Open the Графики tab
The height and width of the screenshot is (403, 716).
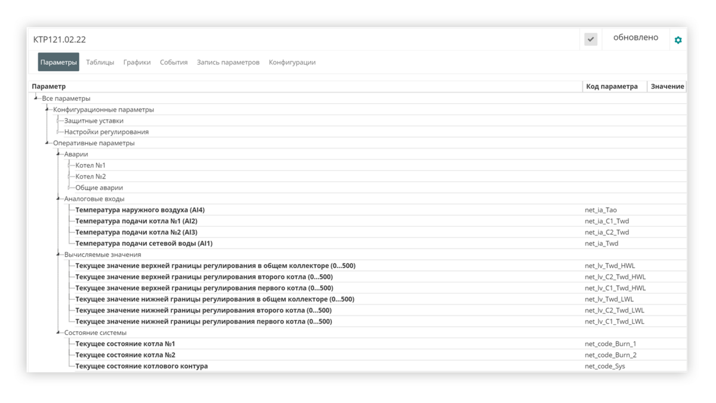click(137, 62)
